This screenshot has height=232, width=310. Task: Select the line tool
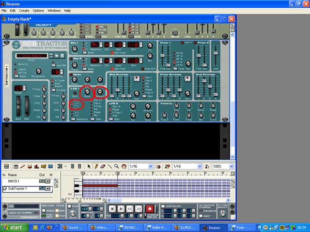[x=110, y=166]
